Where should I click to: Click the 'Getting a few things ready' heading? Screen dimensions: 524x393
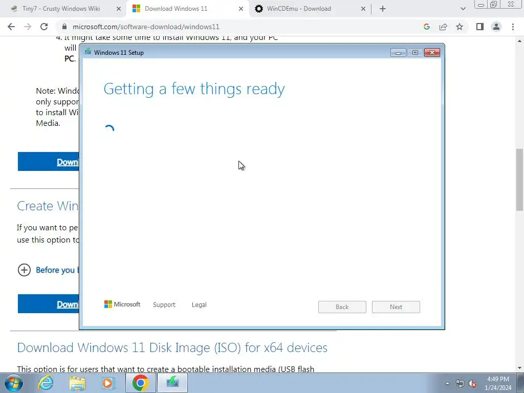coord(194,90)
